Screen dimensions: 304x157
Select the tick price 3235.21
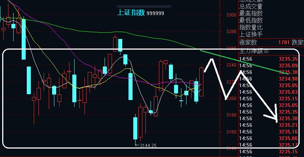[289, 125]
